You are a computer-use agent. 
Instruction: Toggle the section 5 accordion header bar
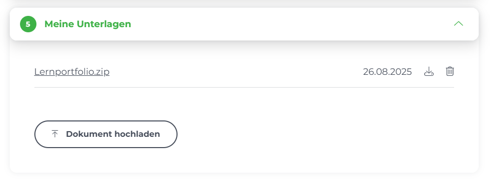click(x=244, y=24)
